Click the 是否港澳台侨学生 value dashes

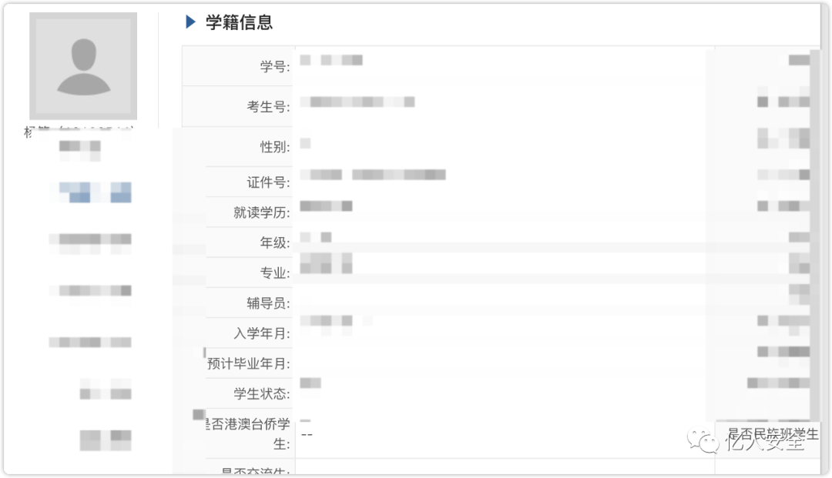click(307, 435)
